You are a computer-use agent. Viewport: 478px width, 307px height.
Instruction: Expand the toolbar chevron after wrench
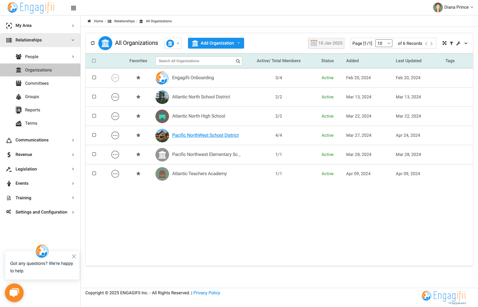coord(466,43)
